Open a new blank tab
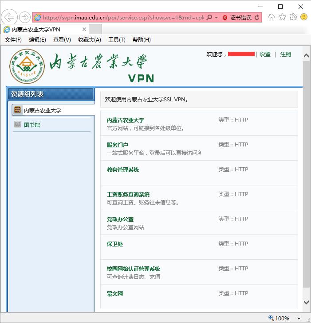This screenshot has width=311, height=323. (x=95, y=29)
